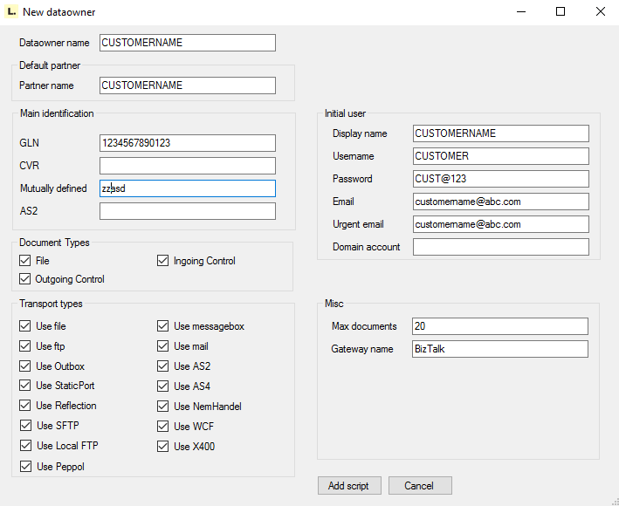Uncheck the Use ftp checkbox
This screenshot has height=506, width=619.
coord(24,346)
